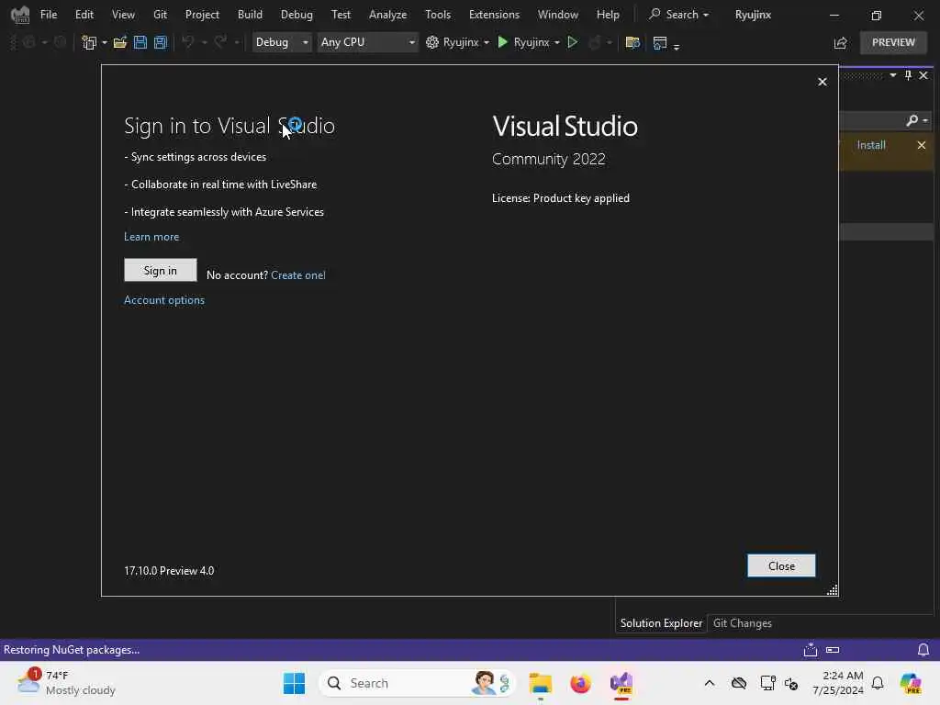Viewport: 940px width, 705px height.
Task: Expand the New Project dropdown arrow
Action: [x=105, y=42]
